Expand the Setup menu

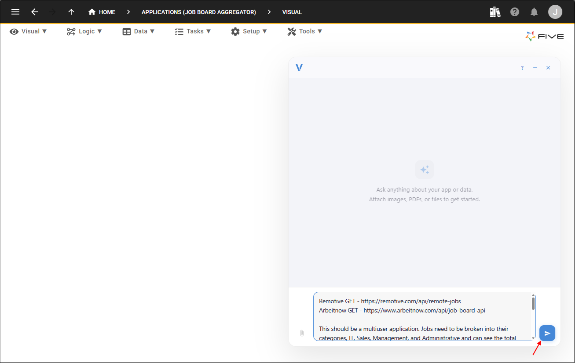[x=249, y=31]
